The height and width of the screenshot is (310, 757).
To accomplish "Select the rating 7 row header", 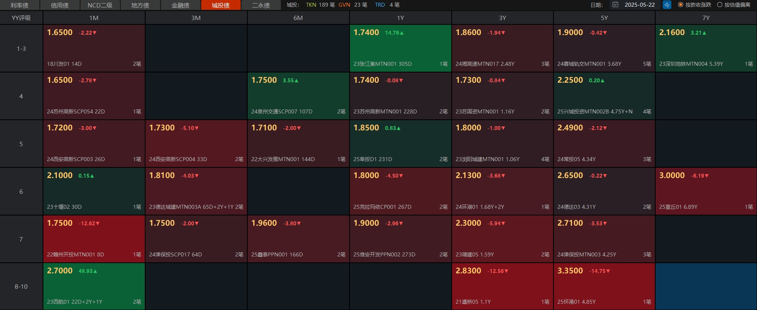I will (21, 239).
